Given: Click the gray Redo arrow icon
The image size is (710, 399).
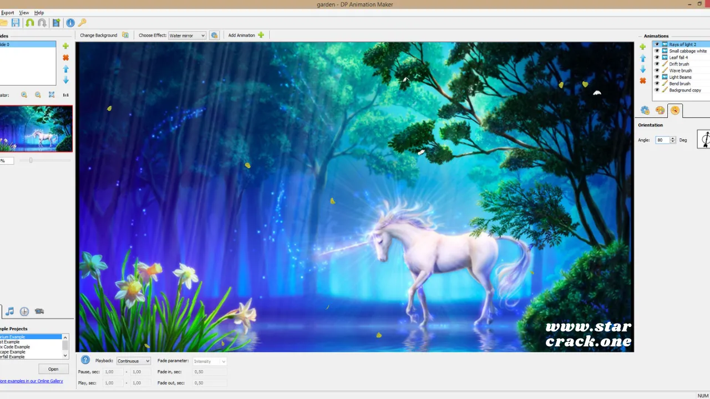Looking at the screenshot, I should coord(42,23).
